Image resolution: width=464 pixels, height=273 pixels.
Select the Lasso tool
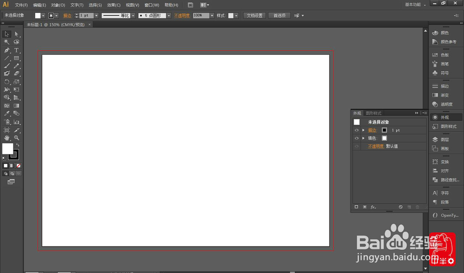pos(17,42)
